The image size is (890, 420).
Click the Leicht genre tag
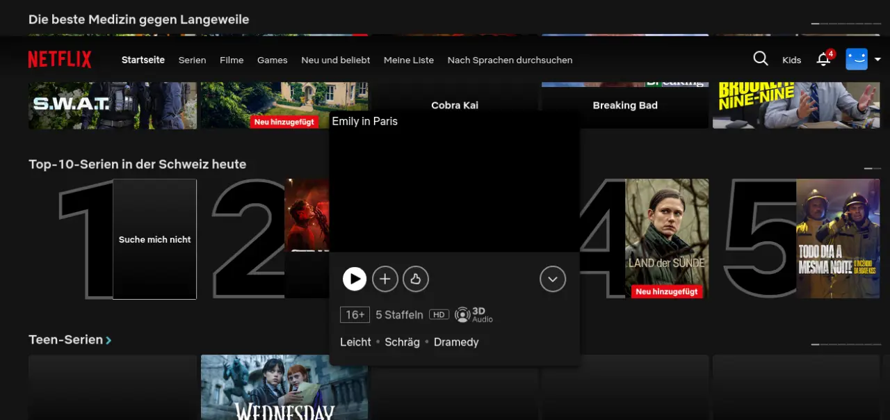(x=355, y=342)
